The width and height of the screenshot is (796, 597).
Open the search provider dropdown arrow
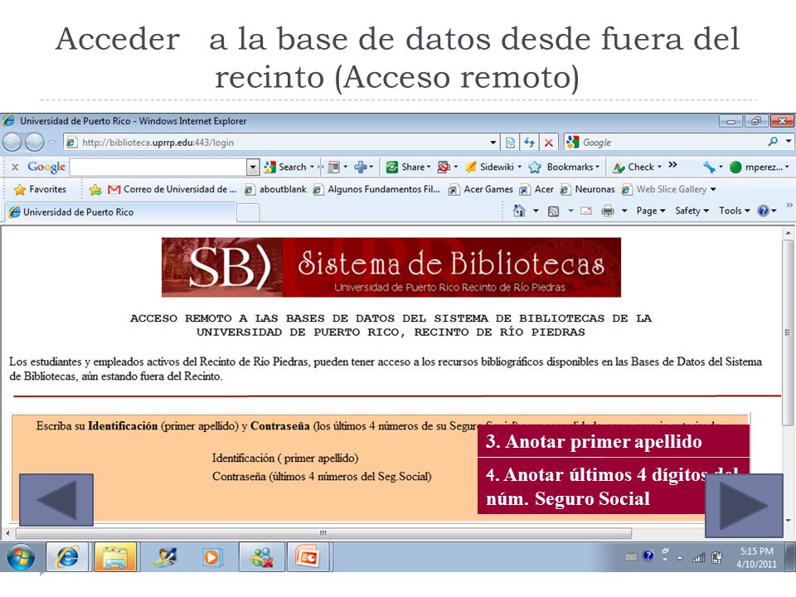click(788, 142)
